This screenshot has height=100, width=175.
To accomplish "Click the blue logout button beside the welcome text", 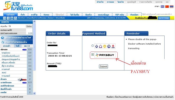I will click(164, 18).
